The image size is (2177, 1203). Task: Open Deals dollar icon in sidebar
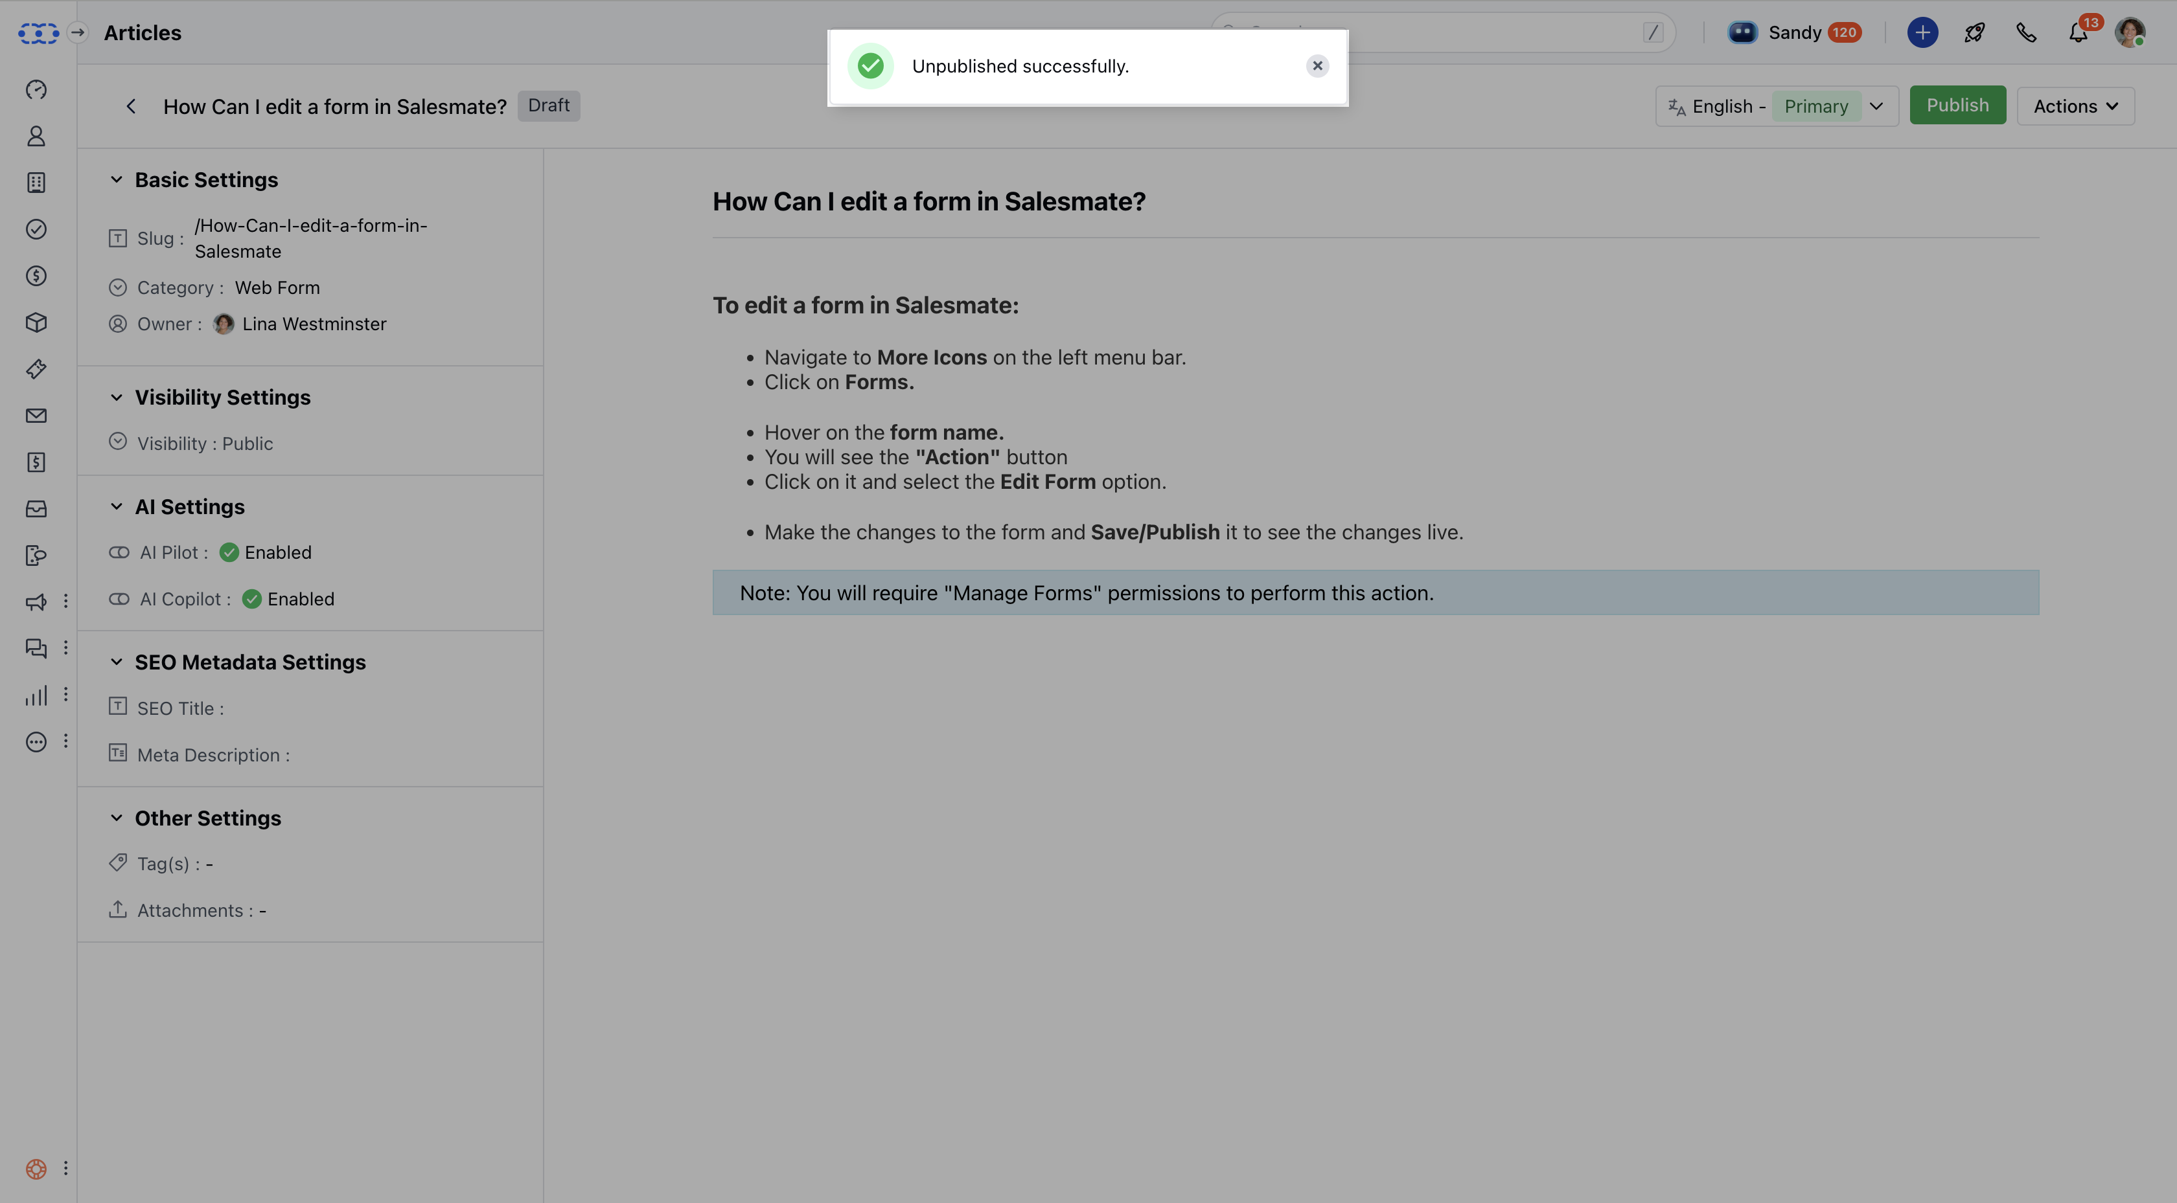coord(36,275)
